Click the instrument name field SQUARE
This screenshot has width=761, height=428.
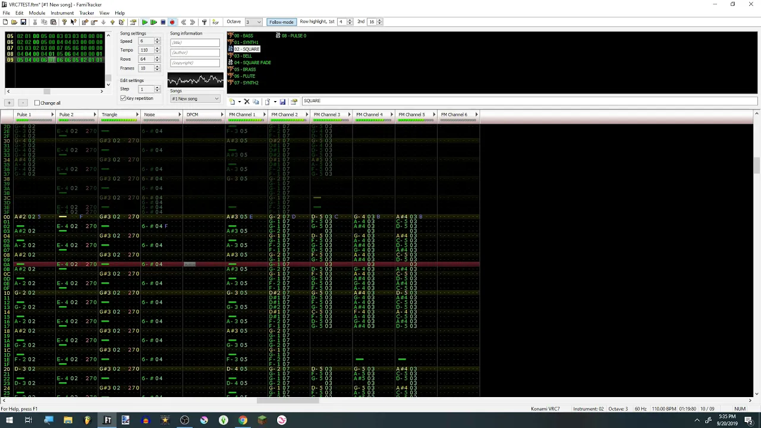click(x=529, y=101)
